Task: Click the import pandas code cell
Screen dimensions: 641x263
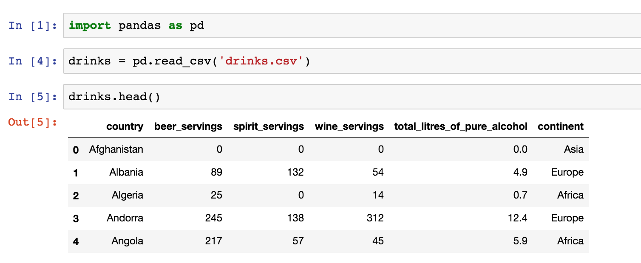Action: (352, 25)
